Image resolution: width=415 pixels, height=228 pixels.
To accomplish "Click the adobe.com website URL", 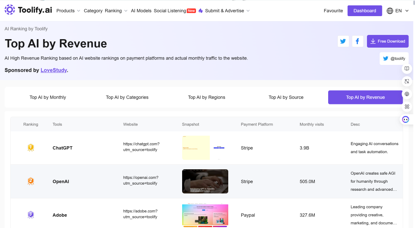I will (140, 214).
